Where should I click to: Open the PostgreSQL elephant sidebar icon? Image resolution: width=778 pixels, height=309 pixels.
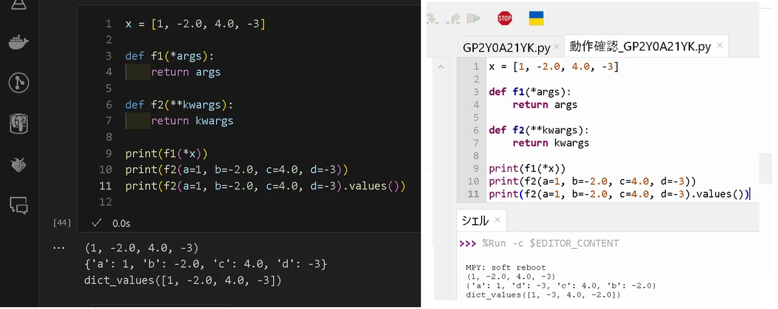18,123
